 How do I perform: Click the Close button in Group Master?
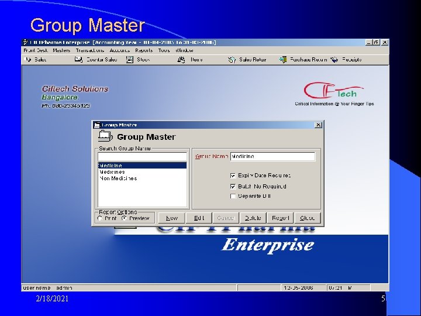point(308,218)
